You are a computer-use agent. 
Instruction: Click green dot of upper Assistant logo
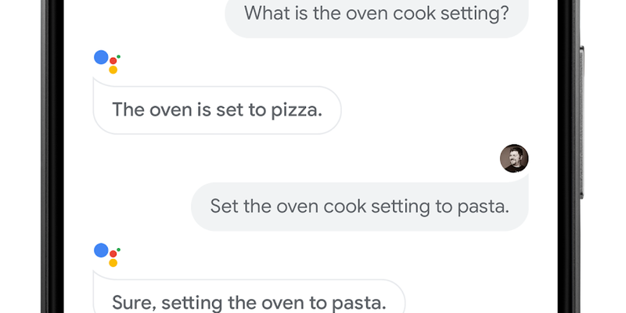point(119,55)
